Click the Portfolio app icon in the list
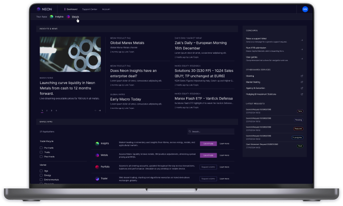 pyautogui.click(x=97, y=166)
